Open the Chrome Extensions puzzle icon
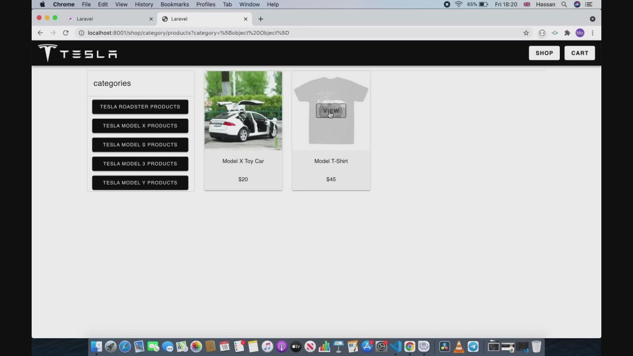 coord(567,33)
